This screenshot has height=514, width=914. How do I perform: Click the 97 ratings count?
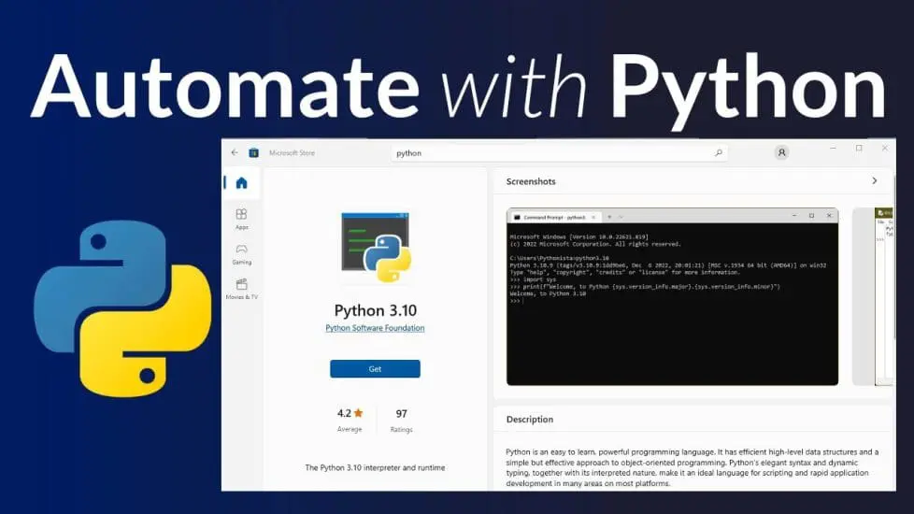(401, 414)
